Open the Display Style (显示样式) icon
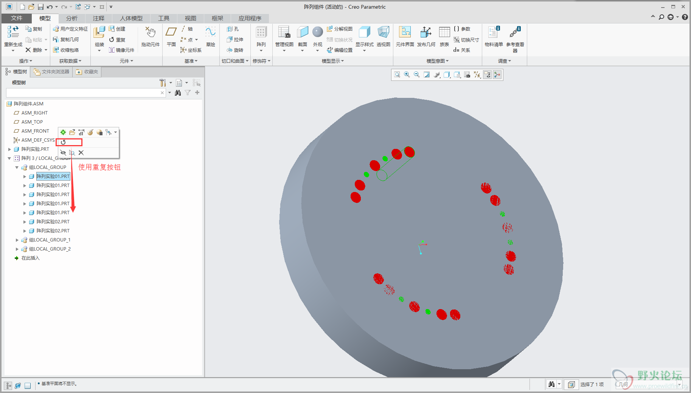 (364, 32)
